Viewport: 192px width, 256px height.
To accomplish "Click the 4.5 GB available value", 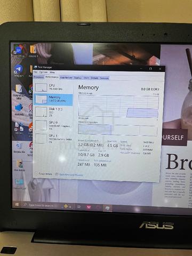I will coord(113,146).
